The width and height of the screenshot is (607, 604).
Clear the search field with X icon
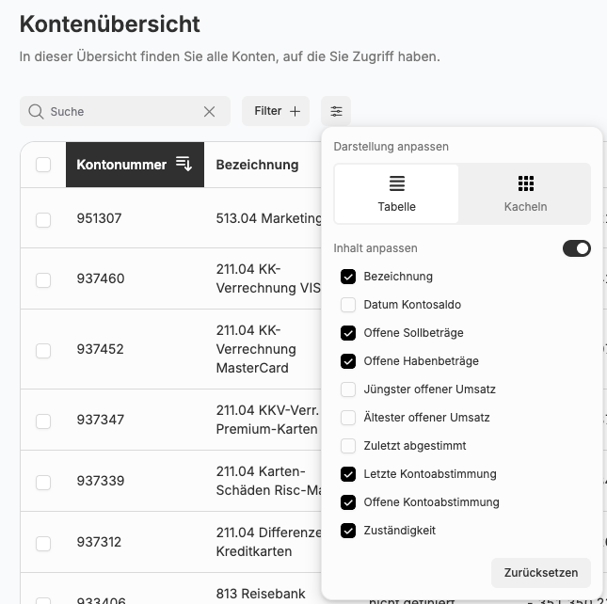pyautogui.click(x=210, y=111)
